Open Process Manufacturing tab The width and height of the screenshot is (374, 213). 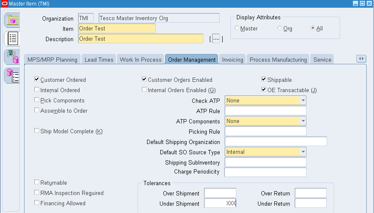pos(278,60)
